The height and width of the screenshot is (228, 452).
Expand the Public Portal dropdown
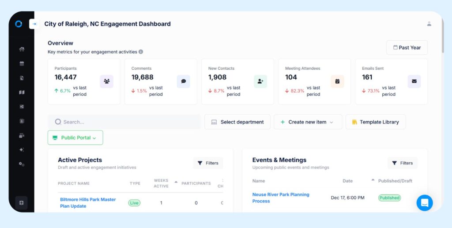75,138
